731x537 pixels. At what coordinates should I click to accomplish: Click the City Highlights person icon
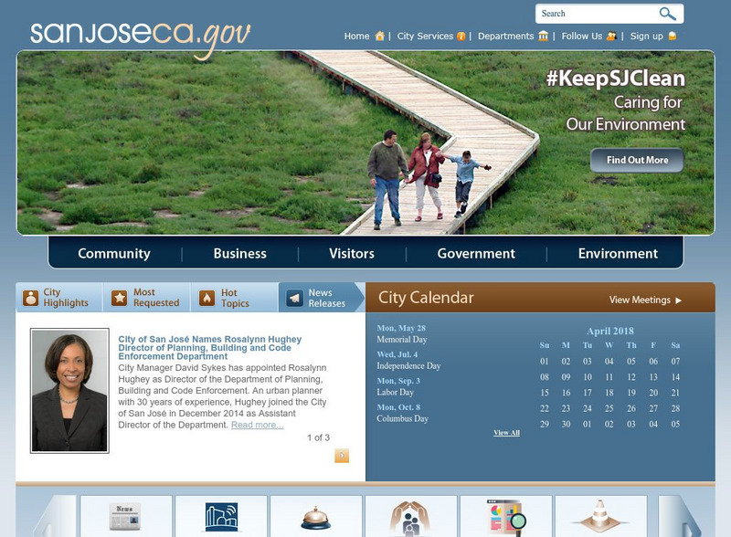(x=31, y=298)
